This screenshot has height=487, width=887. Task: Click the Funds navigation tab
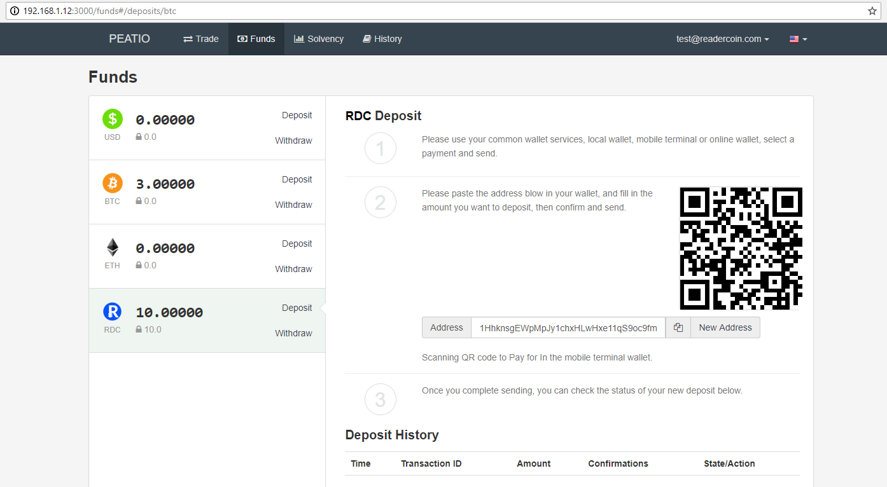[256, 39]
